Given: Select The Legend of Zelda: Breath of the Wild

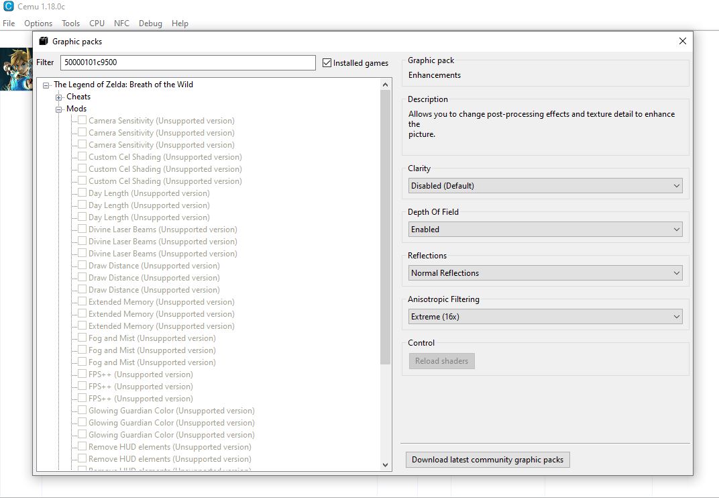Looking at the screenshot, I should tap(123, 85).
